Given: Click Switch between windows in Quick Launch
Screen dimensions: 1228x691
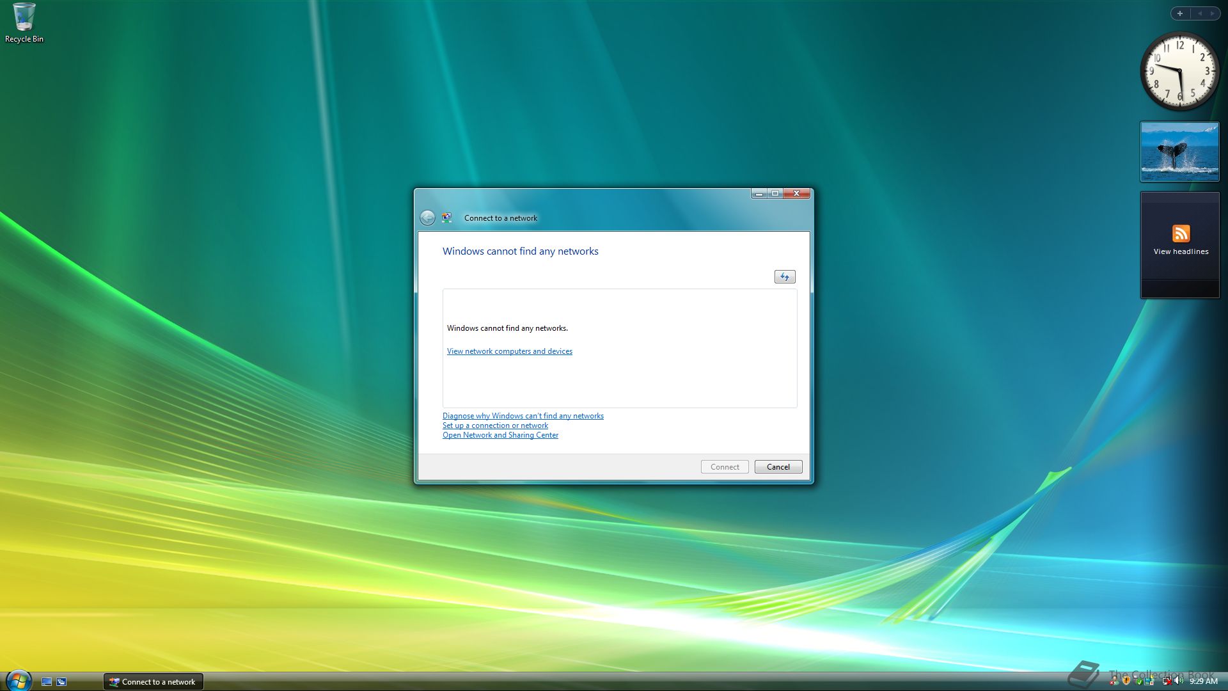Looking at the screenshot, I should pos(61,682).
